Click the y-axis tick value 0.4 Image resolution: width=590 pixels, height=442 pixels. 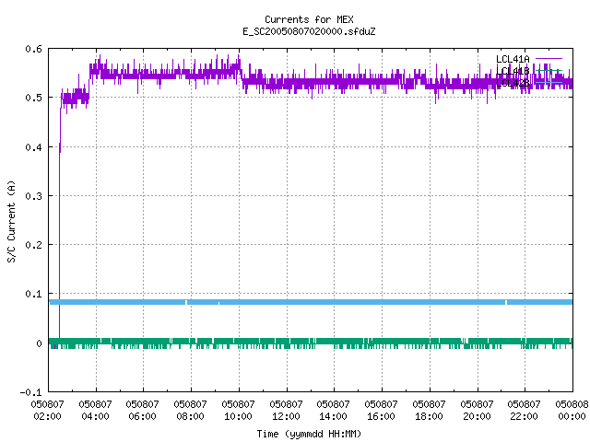(x=33, y=147)
